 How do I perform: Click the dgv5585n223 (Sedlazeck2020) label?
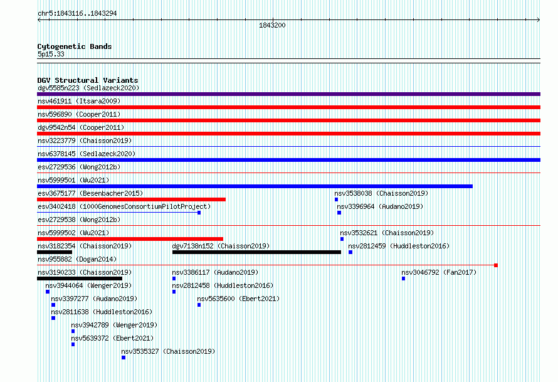(x=88, y=88)
